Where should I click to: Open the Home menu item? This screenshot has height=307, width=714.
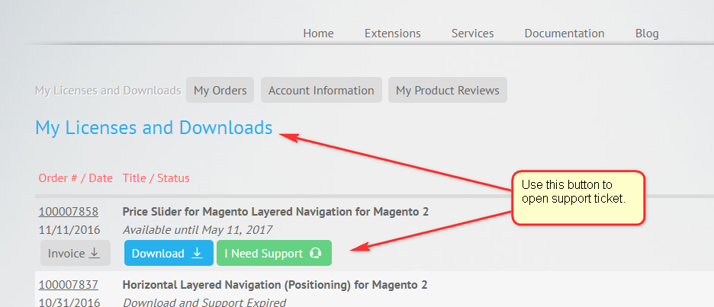point(318,34)
